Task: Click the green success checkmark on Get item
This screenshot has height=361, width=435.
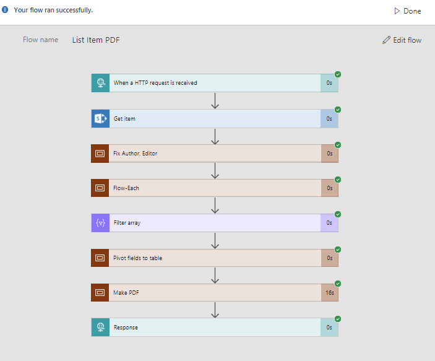Action: pyautogui.click(x=338, y=110)
